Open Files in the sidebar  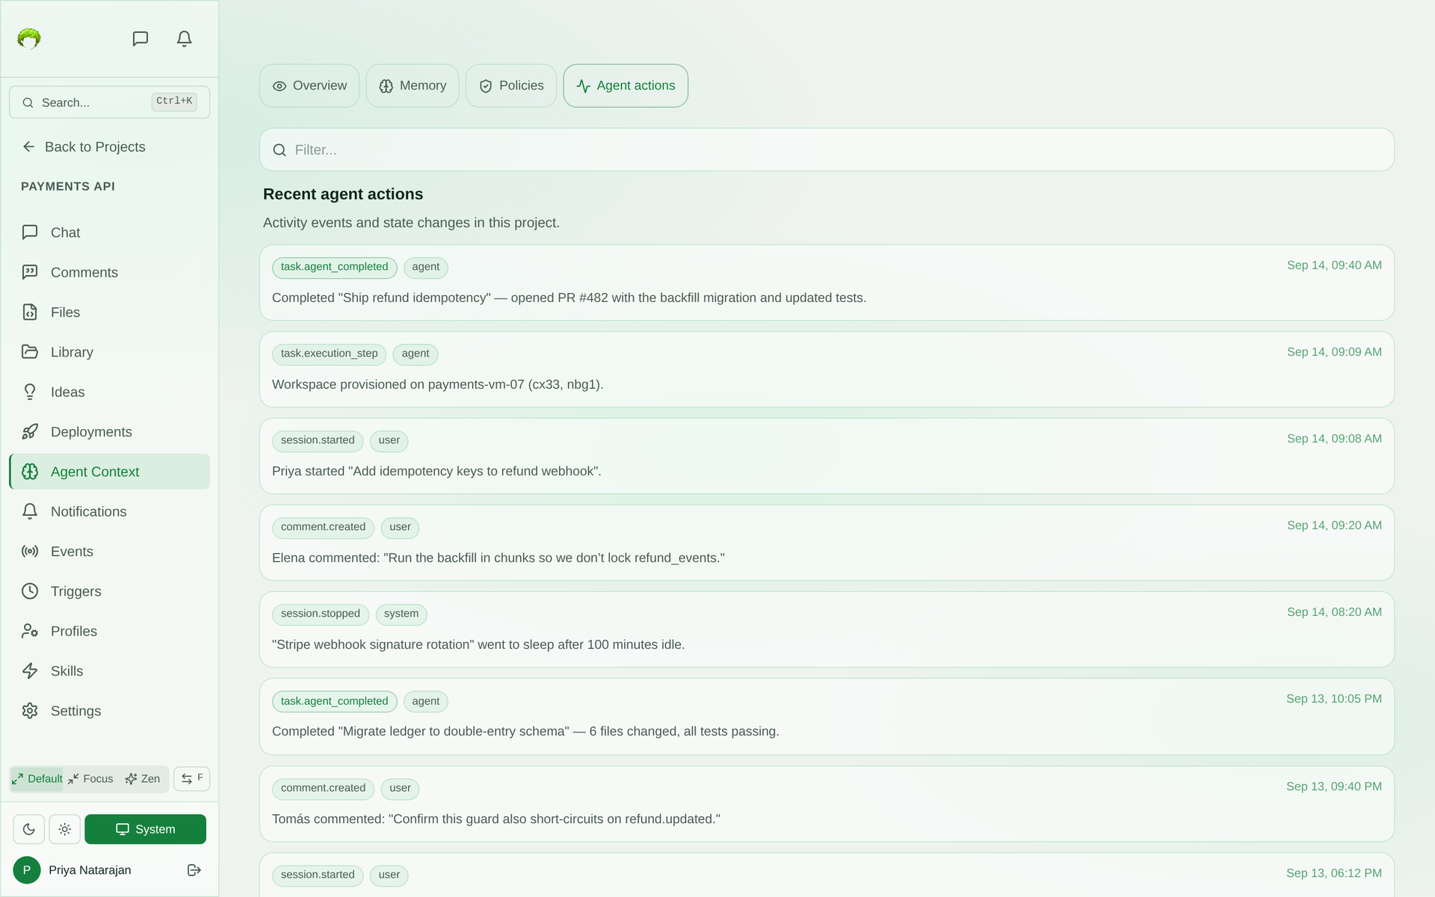(109, 312)
